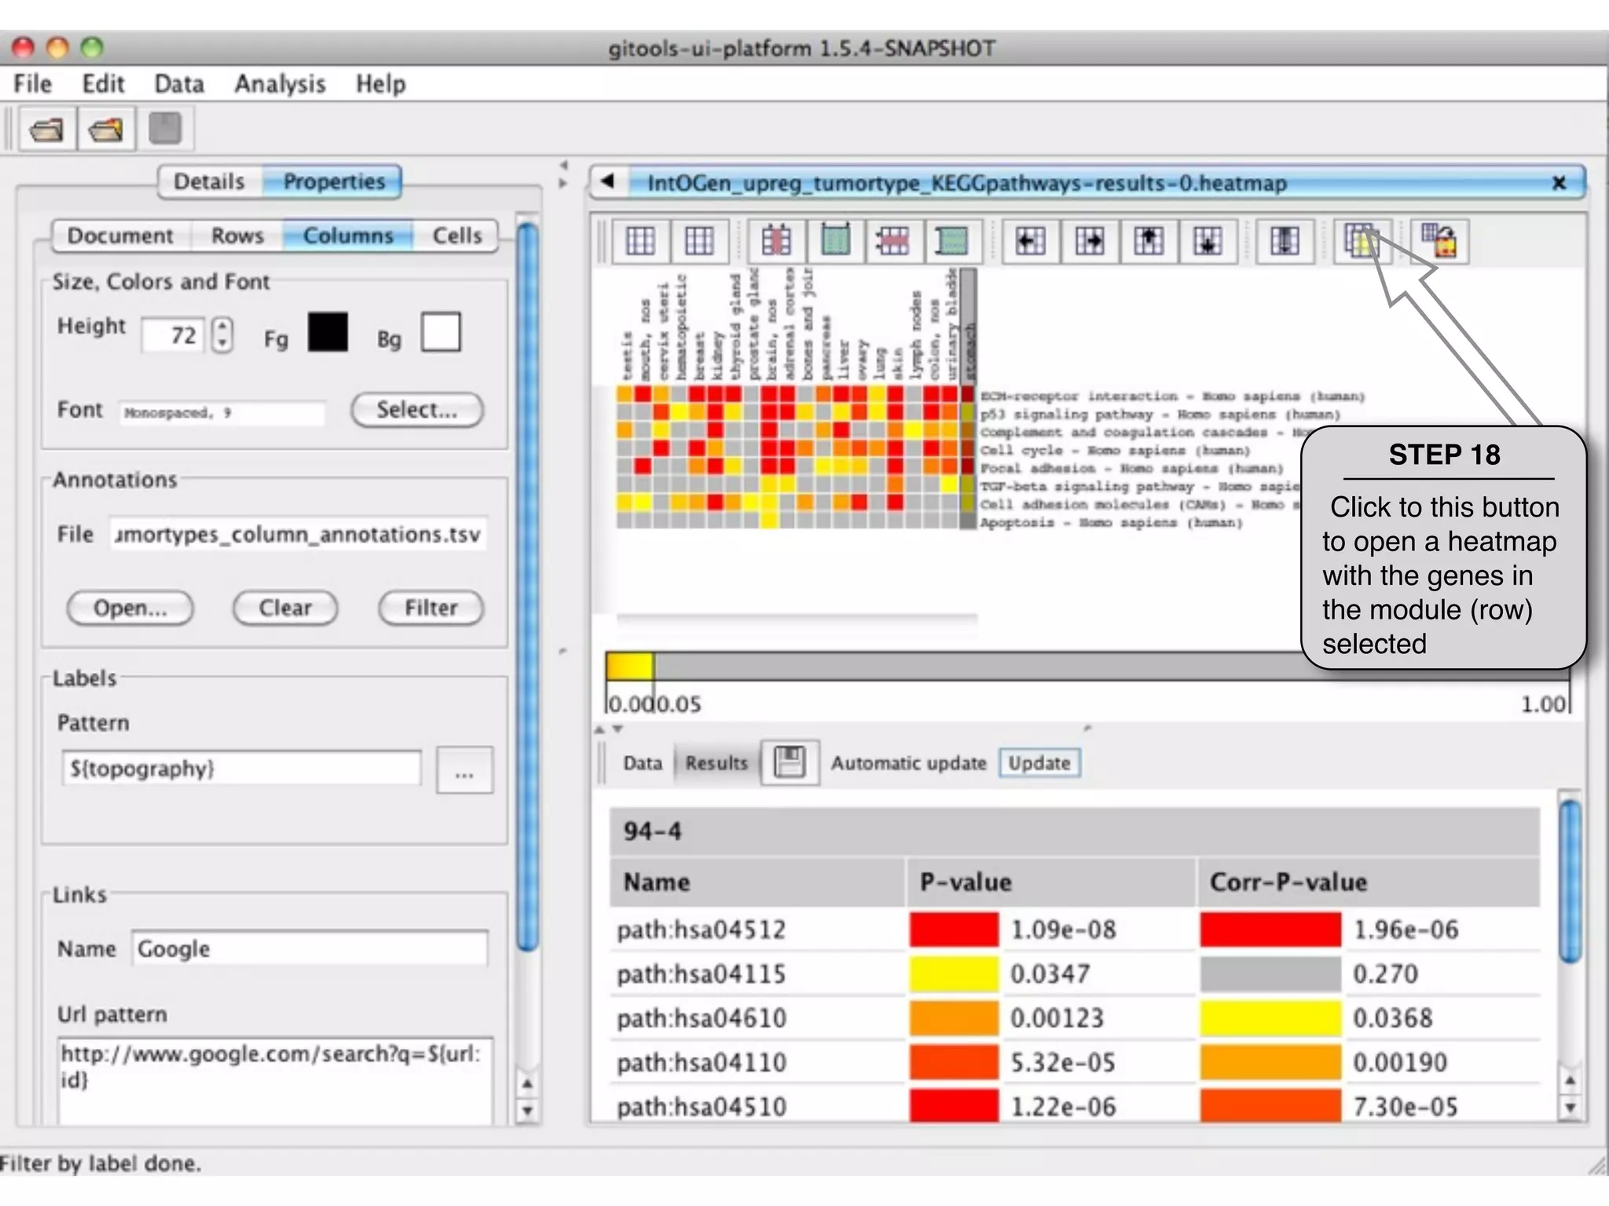Expand left panel using right splitter arrow

pos(563,184)
